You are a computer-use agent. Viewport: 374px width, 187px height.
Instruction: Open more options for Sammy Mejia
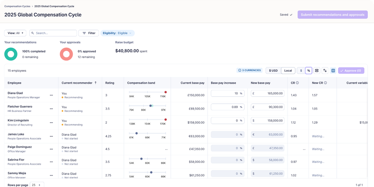click(51, 175)
